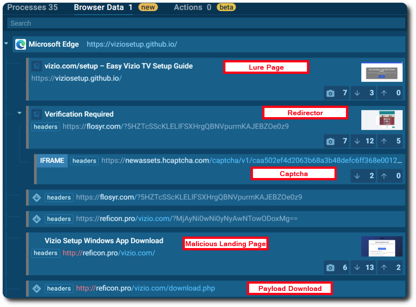The width and height of the screenshot is (416, 307).
Task: Collapse the Microsoft Edge tree node
Action: pos(6,43)
